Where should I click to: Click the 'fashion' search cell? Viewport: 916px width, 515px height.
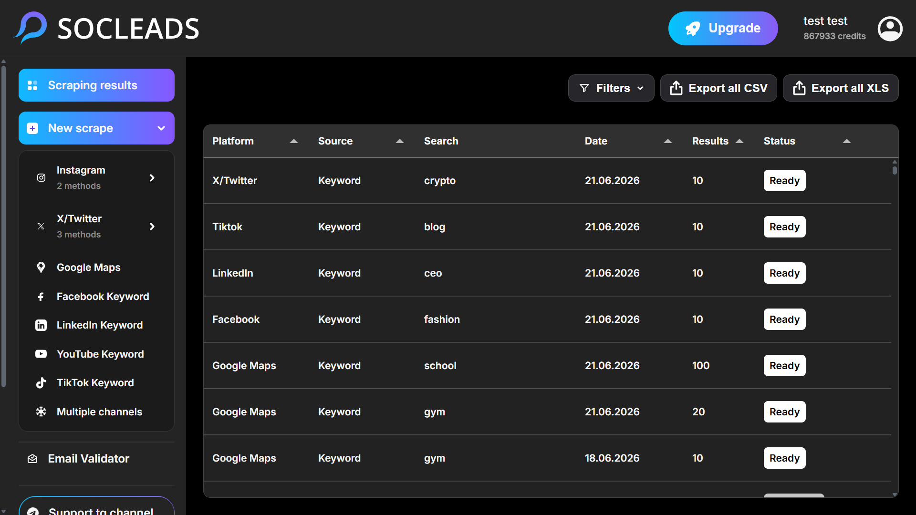point(442,319)
